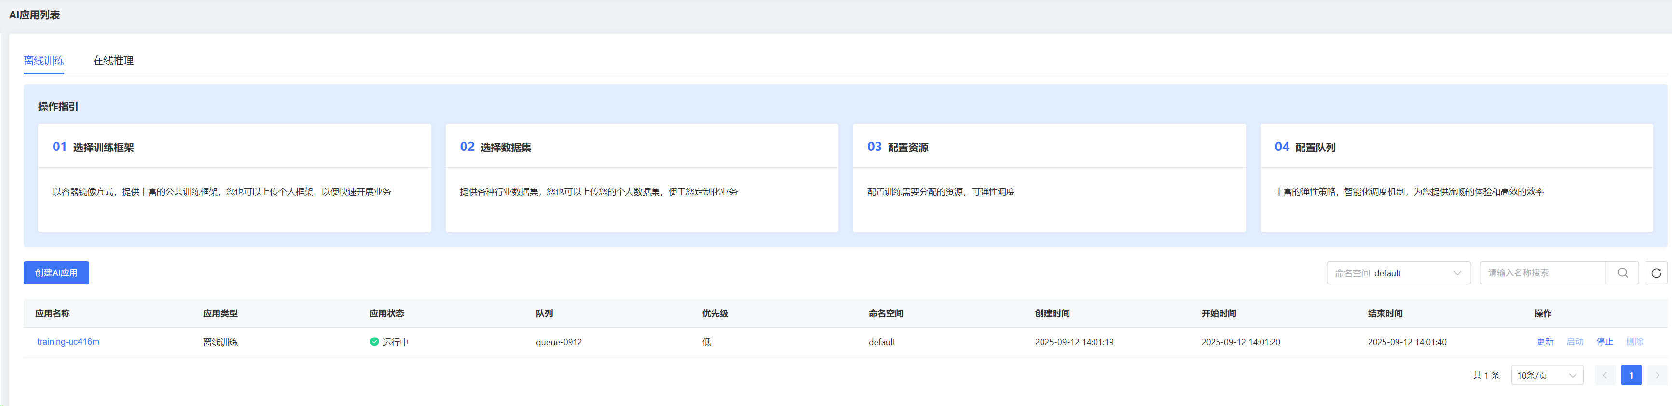Screen dimensions: 1672x406
Task: Go to next page arrow
Action: pyautogui.click(x=1657, y=375)
